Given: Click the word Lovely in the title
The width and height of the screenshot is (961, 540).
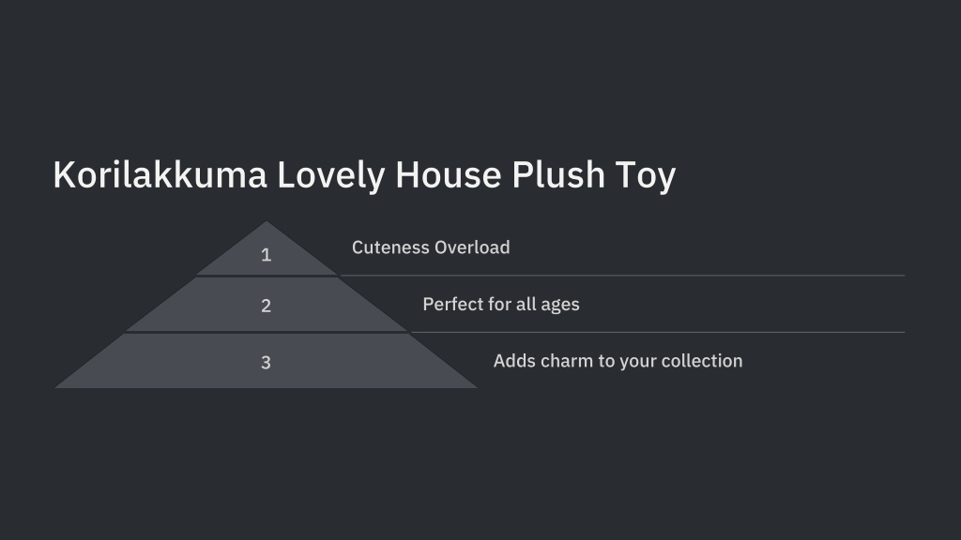Looking at the screenshot, I should click(x=331, y=176).
